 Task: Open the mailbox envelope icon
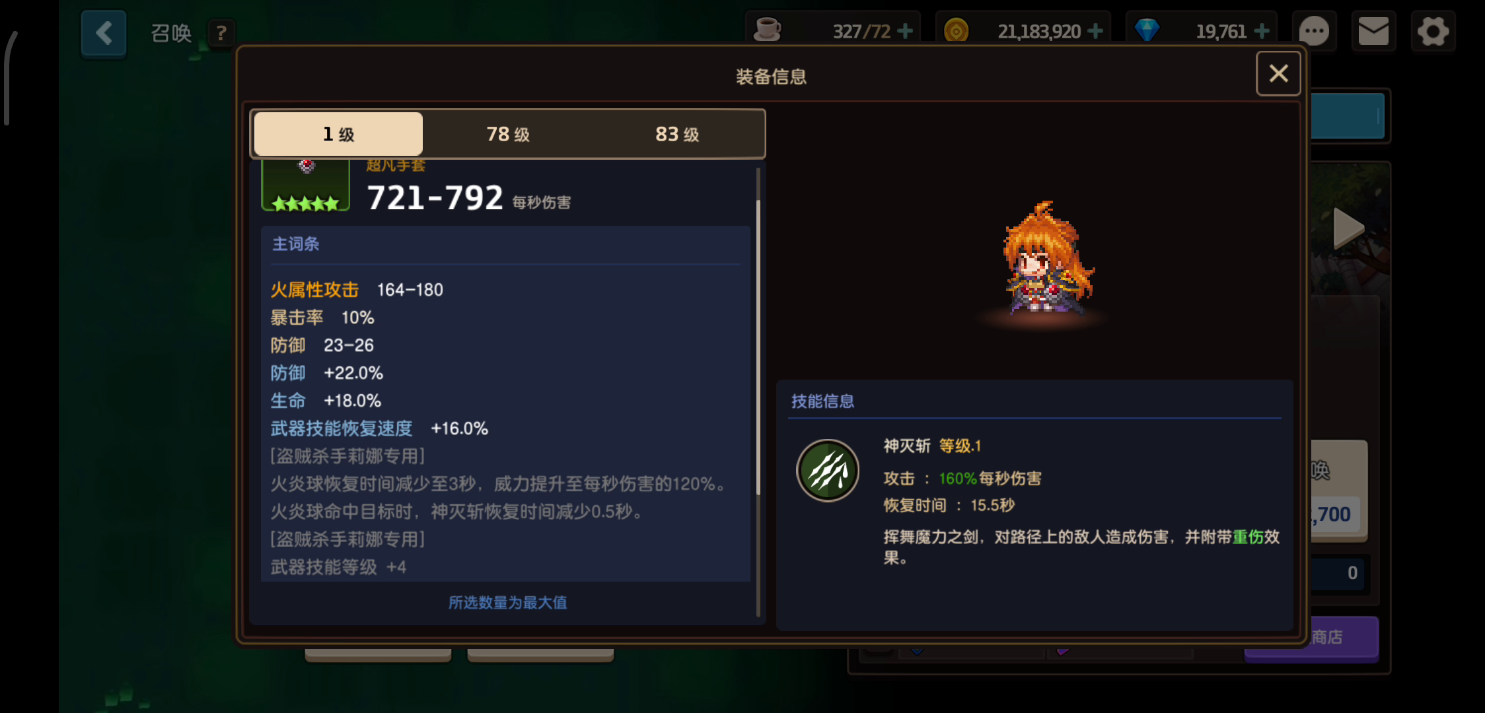(x=1373, y=32)
